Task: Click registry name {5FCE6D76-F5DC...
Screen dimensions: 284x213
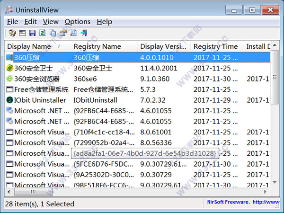Action: [103, 164]
